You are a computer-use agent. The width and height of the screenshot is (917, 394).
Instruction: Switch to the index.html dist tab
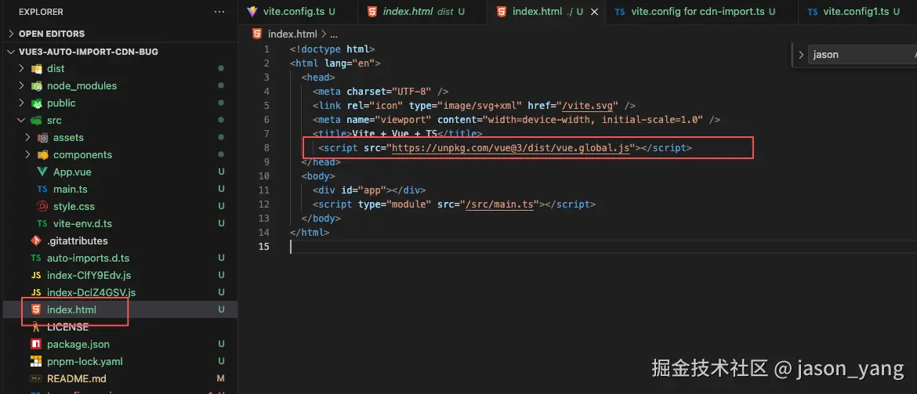pos(422,12)
